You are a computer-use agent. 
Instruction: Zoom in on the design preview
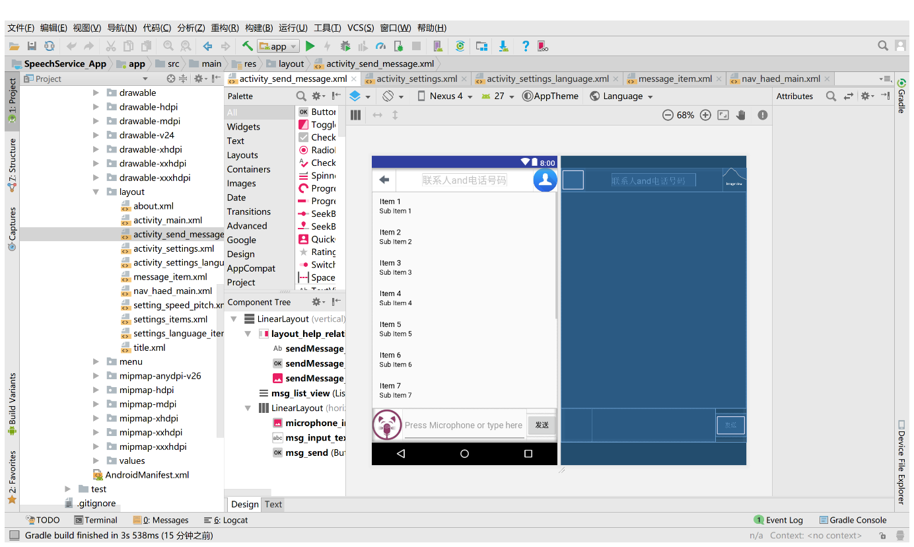pos(705,115)
